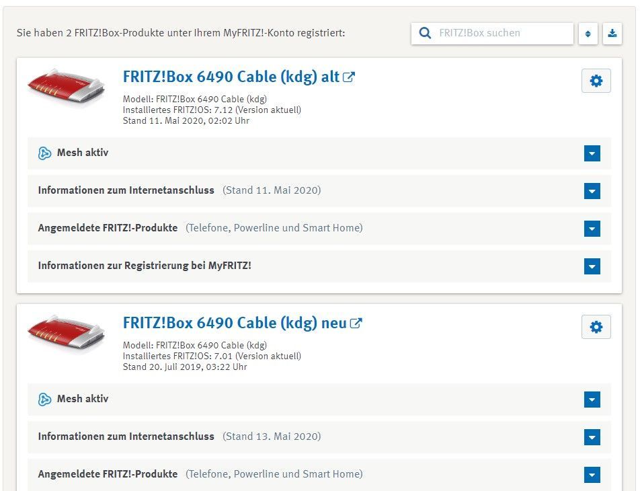640x491 pixels.
Task: Expand Internetanschluss info dated 13. Mai 2020
Action: 592,438
